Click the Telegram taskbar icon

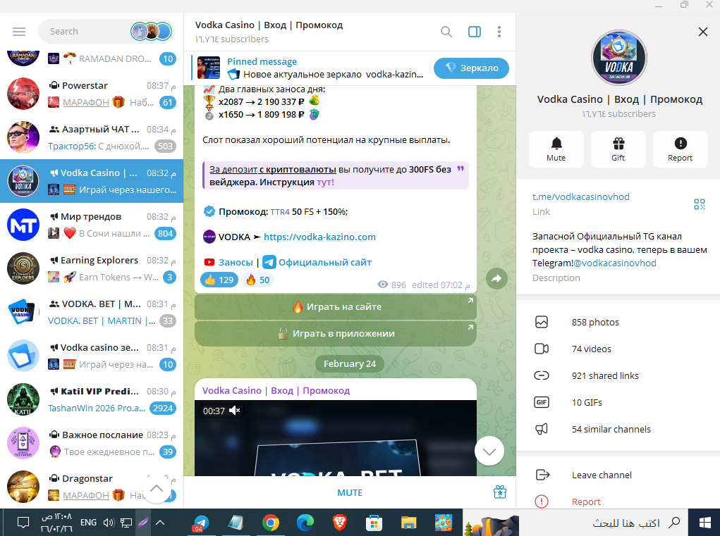tap(201, 523)
